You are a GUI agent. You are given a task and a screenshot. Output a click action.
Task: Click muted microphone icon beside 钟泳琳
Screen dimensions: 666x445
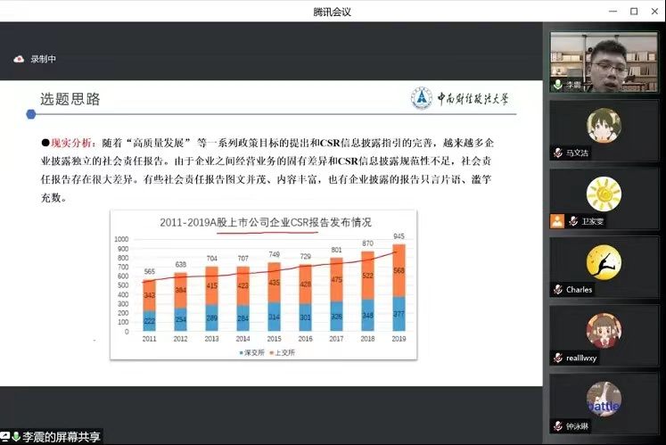[x=557, y=426]
